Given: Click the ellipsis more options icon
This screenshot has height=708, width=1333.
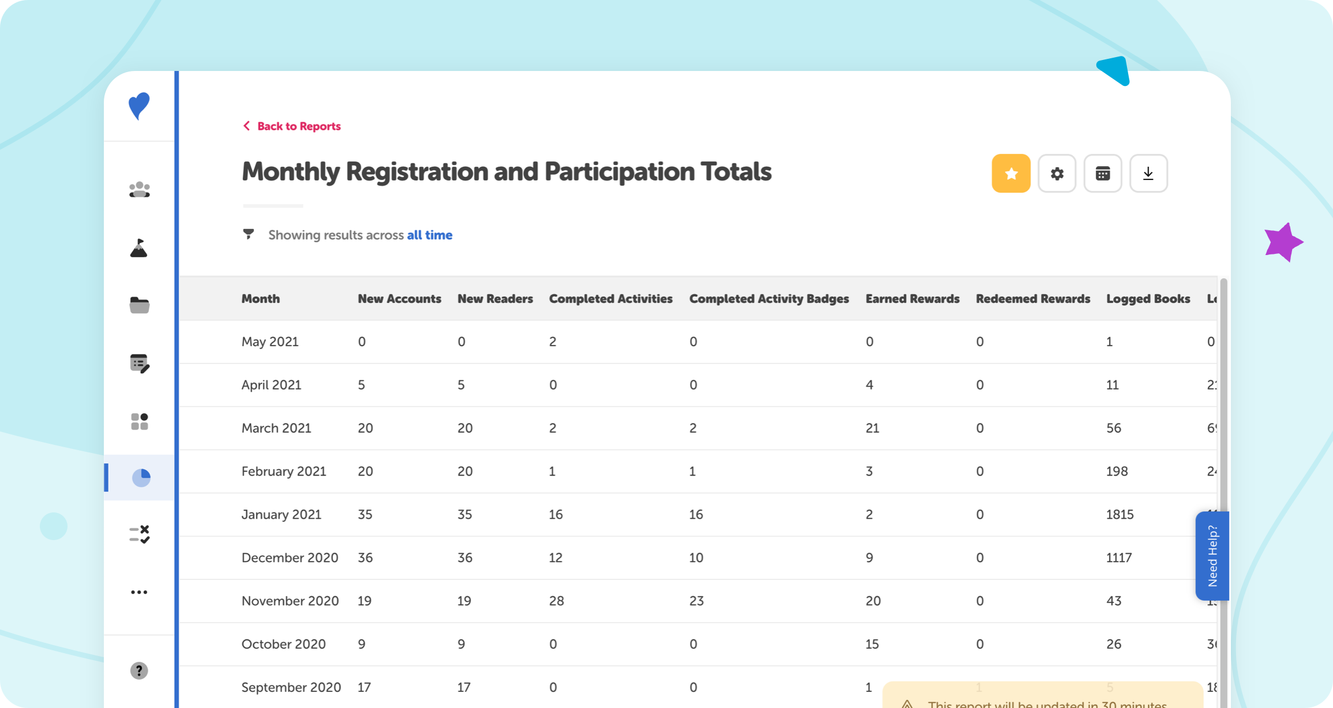Looking at the screenshot, I should (x=139, y=591).
